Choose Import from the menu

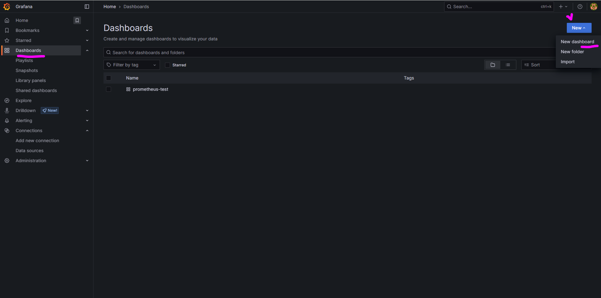pos(568,62)
